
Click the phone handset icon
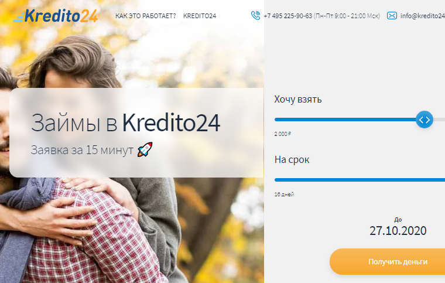(255, 15)
